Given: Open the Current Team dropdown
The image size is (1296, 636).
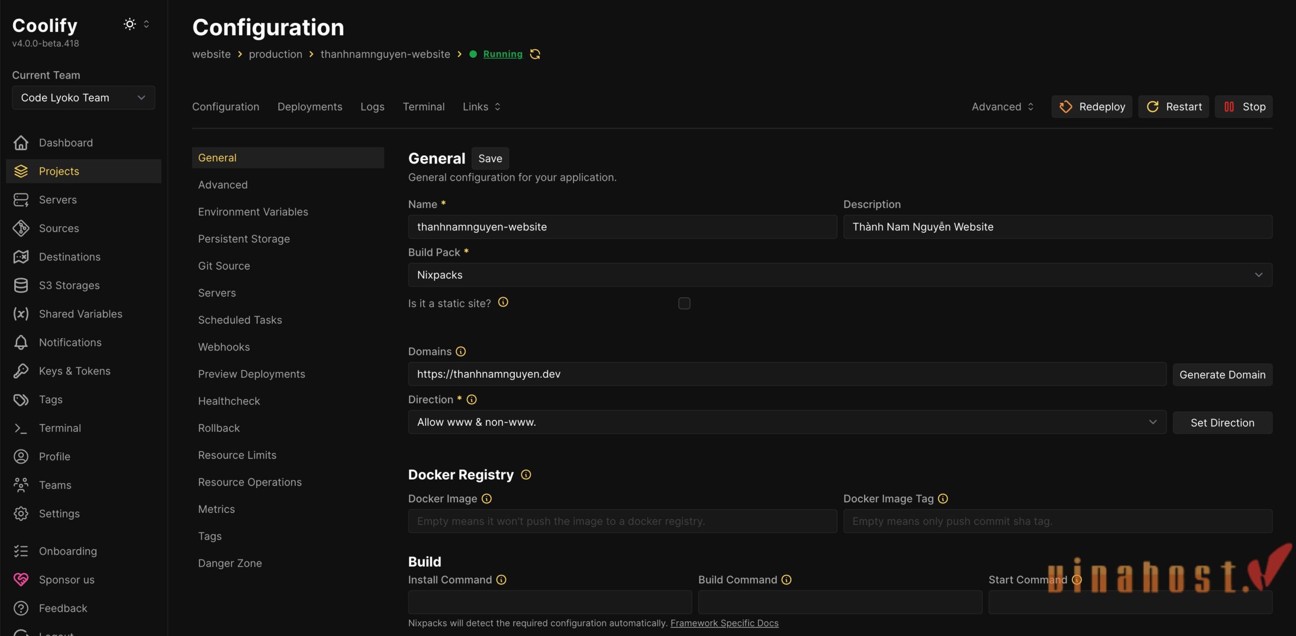Looking at the screenshot, I should (84, 98).
